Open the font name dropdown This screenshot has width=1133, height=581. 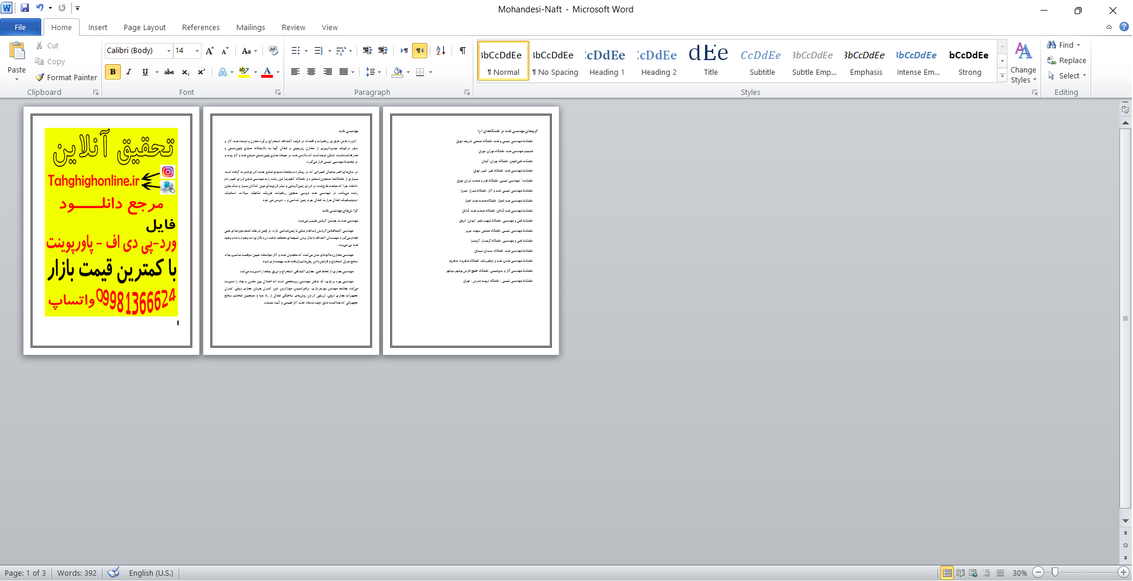[x=169, y=51]
